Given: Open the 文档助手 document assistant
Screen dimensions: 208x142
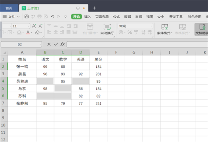Looking at the screenshot, I should (200, 29).
